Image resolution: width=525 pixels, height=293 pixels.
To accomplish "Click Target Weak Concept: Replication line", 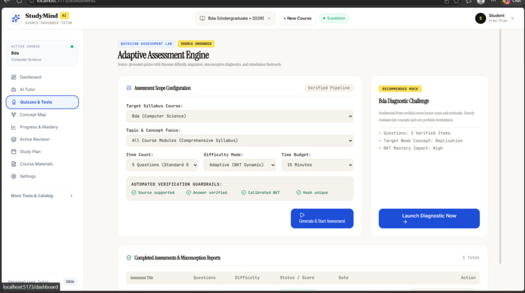I will [x=423, y=141].
